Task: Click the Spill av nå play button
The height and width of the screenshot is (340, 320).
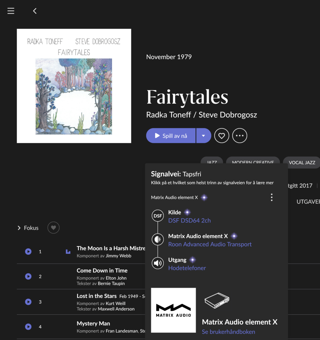Action: (171, 136)
